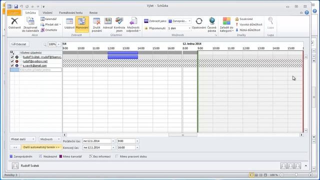
Task: Open the Soubor tab
Action: [14, 12]
